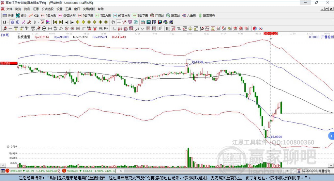Select the red target circle tool
Image resolution: width=334 pixels, height=181 pixels.
pos(67,28)
